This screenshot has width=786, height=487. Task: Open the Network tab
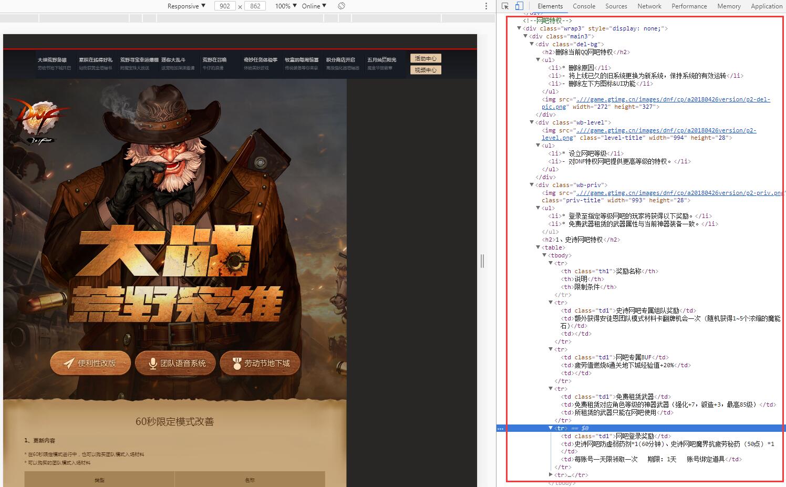tap(649, 6)
